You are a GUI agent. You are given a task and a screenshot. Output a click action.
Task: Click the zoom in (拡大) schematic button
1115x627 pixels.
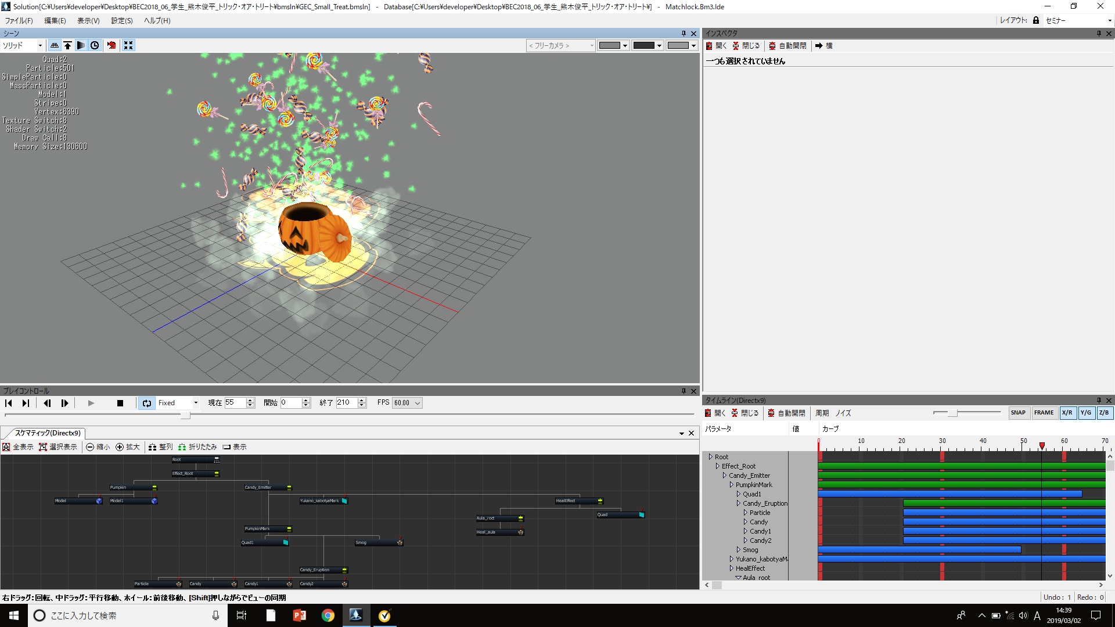[x=128, y=447]
